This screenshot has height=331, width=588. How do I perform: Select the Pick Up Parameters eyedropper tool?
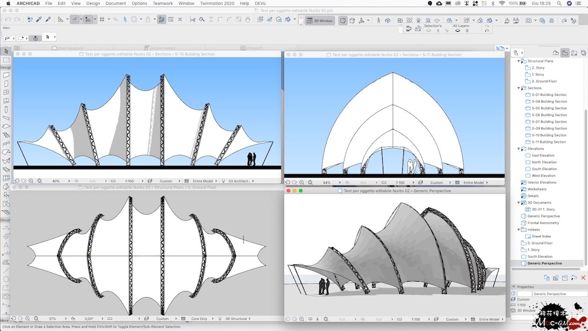(38, 20)
